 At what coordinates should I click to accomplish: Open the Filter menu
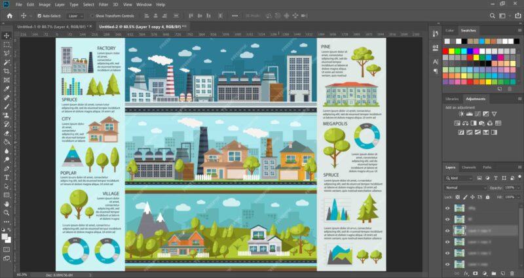pos(103,5)
